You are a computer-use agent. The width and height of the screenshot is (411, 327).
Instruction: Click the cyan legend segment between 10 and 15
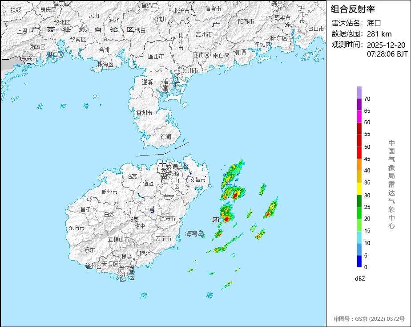pyautogui.click(x=359, y=237)
